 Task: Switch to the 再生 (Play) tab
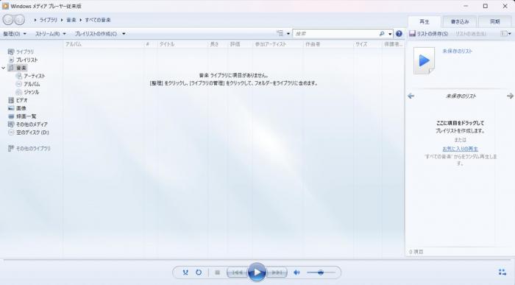tap(425, 21)
